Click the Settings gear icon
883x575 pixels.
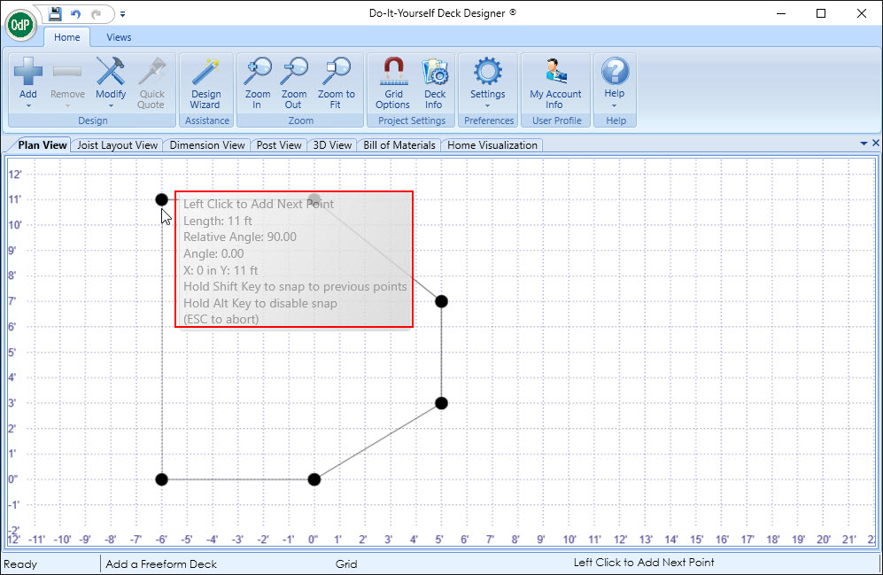(488, 71)
